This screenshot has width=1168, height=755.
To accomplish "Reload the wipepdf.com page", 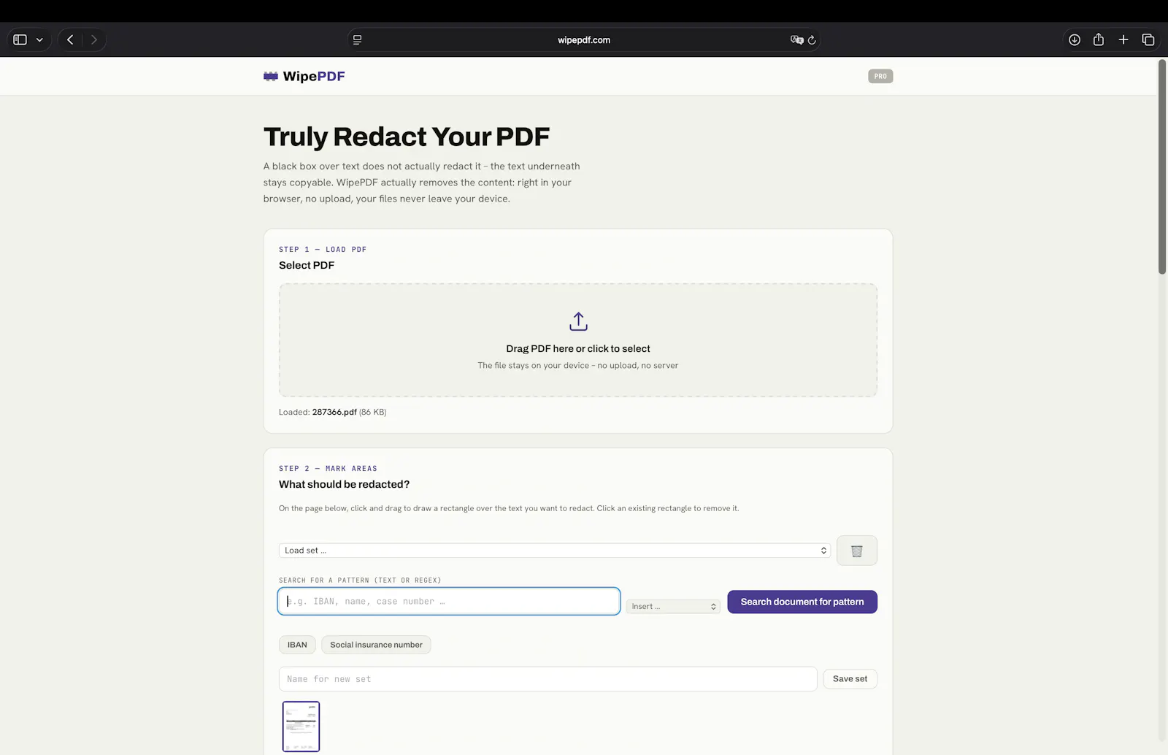I will point(812,39).
